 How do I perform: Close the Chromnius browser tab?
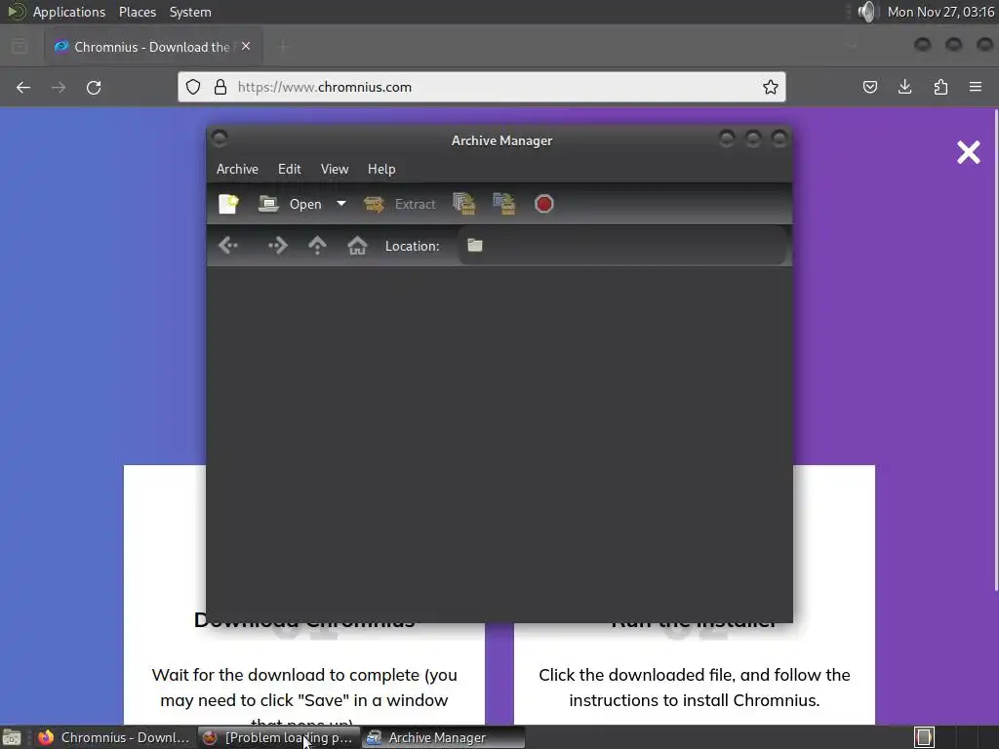[x=246, y=47]
